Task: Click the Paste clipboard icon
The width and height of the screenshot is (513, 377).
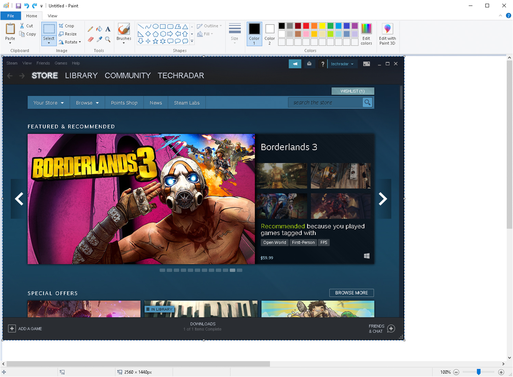Action: [10, 29]
